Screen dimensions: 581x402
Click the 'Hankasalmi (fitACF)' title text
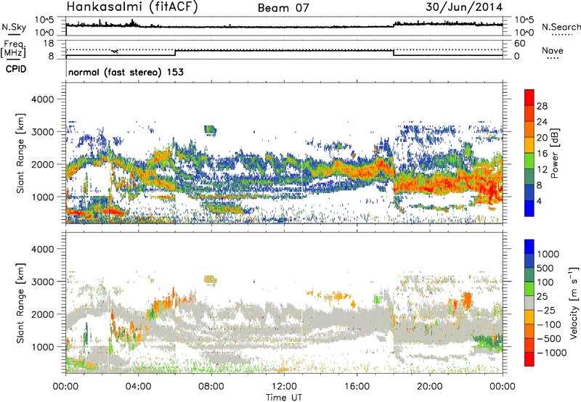click(x=132, y=7)
